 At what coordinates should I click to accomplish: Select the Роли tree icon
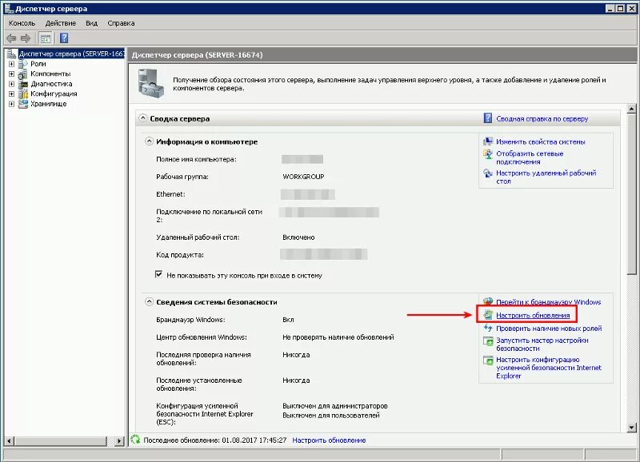pos(23,64)
